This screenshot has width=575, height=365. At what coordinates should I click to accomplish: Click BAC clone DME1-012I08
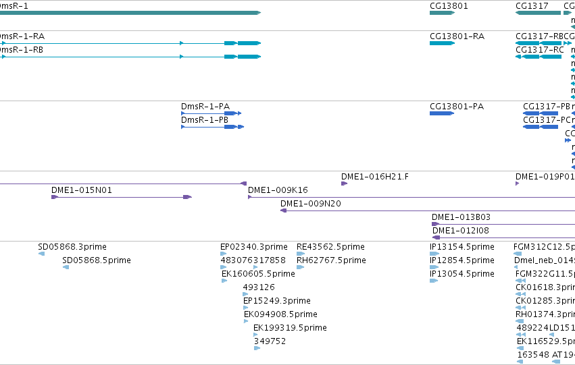[x=503, y=237]
